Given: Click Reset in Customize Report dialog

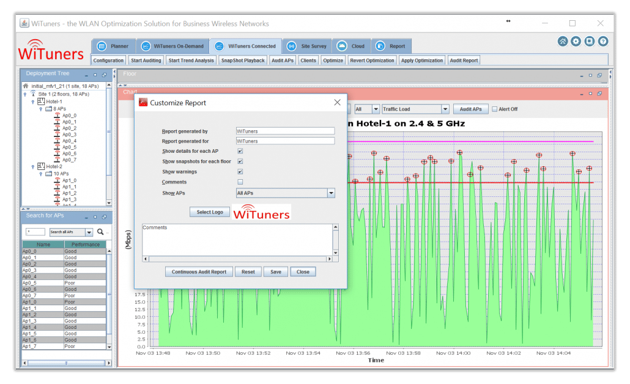Looking at the screenshot, I should coord(248,272).
